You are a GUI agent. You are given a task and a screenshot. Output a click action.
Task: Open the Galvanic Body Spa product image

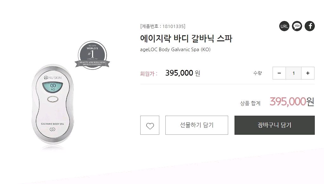tap(54, 106)
